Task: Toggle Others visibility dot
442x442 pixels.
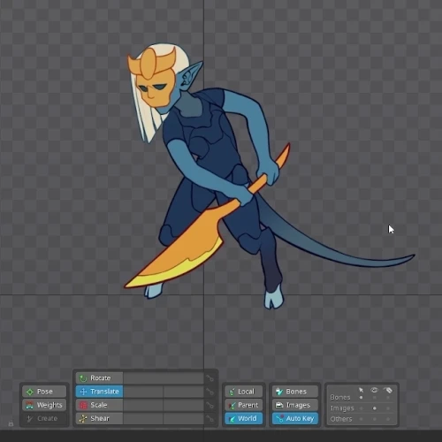Action: point(375,419)
